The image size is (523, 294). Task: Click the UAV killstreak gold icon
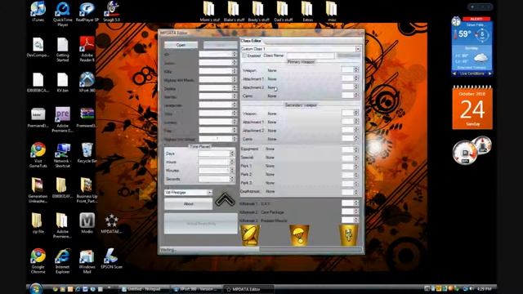tap(250, 235)
